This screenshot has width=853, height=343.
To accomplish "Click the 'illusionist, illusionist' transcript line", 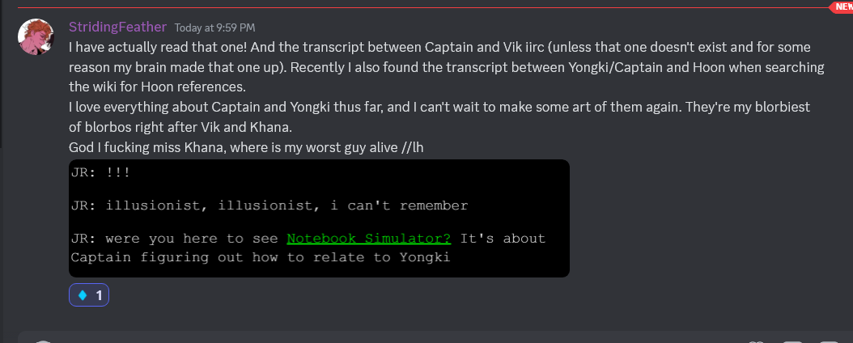I will 269,205.
